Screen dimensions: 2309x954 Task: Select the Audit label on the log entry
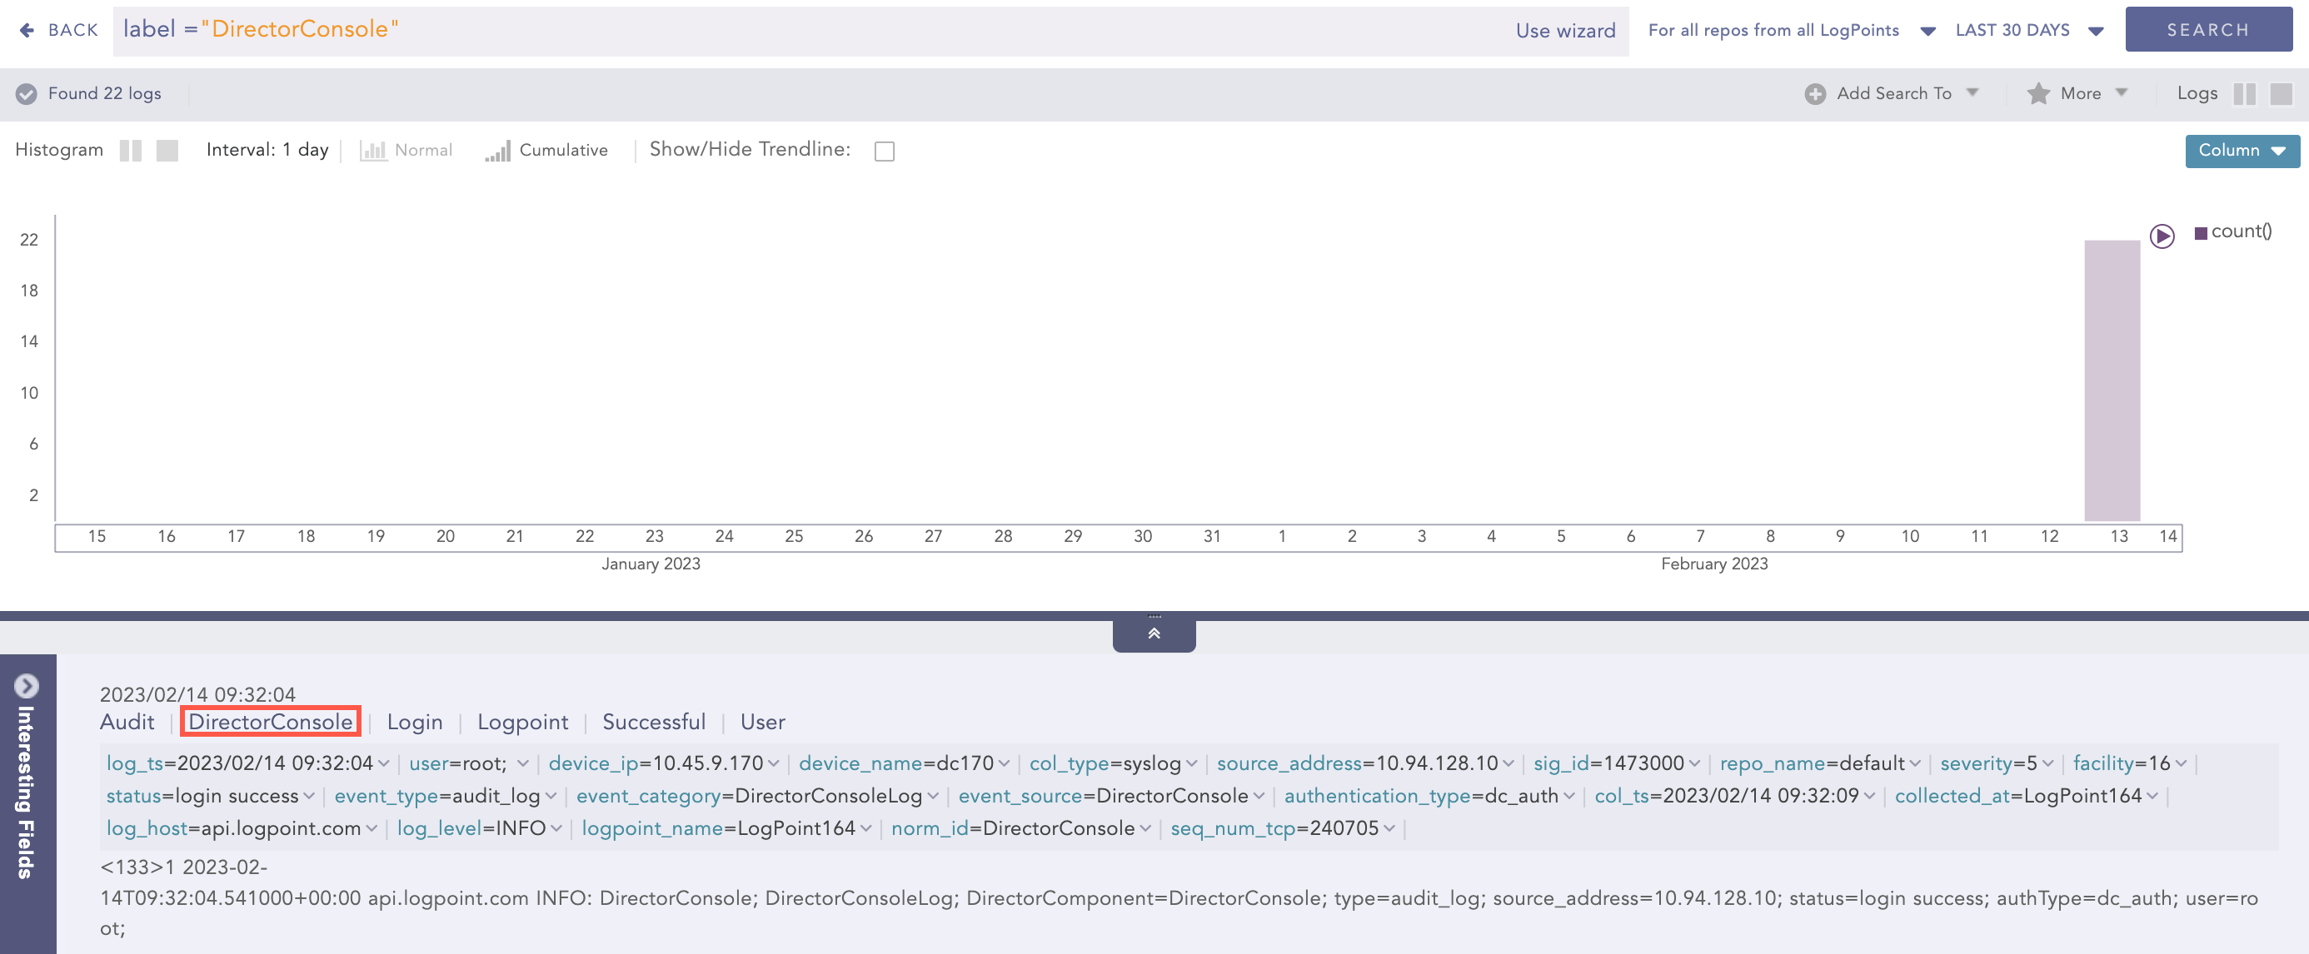point(127,722)
